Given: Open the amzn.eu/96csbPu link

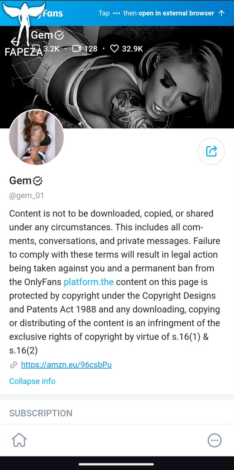Looking at the screenshot, I should coord(66,365).
